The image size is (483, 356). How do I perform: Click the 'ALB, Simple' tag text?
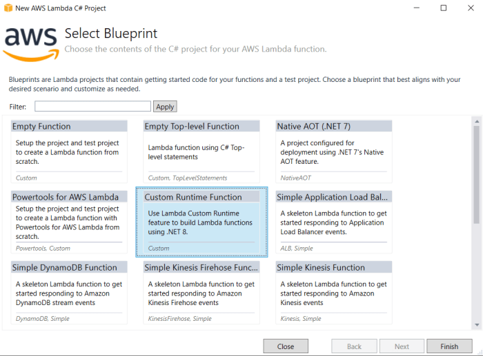296,248
